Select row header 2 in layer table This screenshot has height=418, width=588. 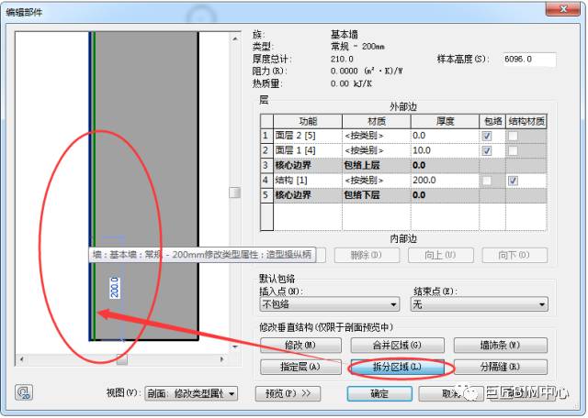266,151
